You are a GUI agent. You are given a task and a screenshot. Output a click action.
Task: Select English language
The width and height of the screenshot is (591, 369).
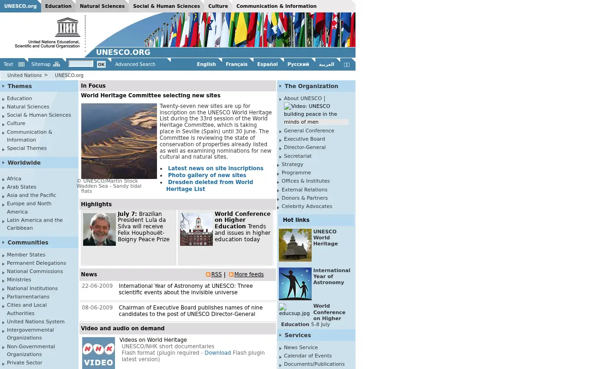[x=206, y=65]
